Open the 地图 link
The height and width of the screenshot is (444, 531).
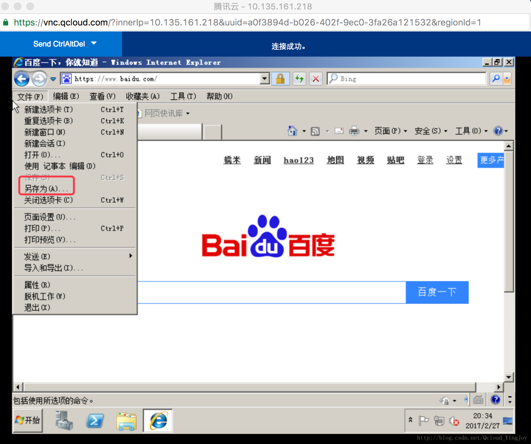pyautogui.click(x=335, y=160)
